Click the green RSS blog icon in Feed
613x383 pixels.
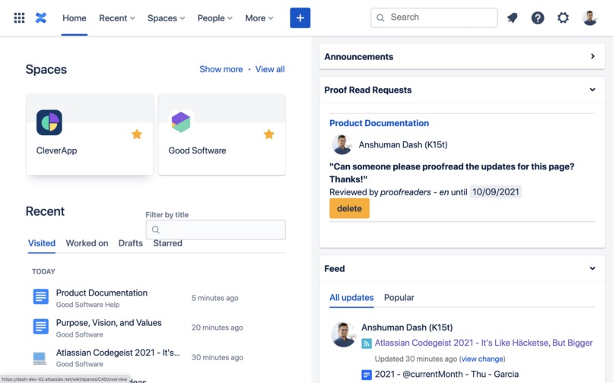click(367, 343)
